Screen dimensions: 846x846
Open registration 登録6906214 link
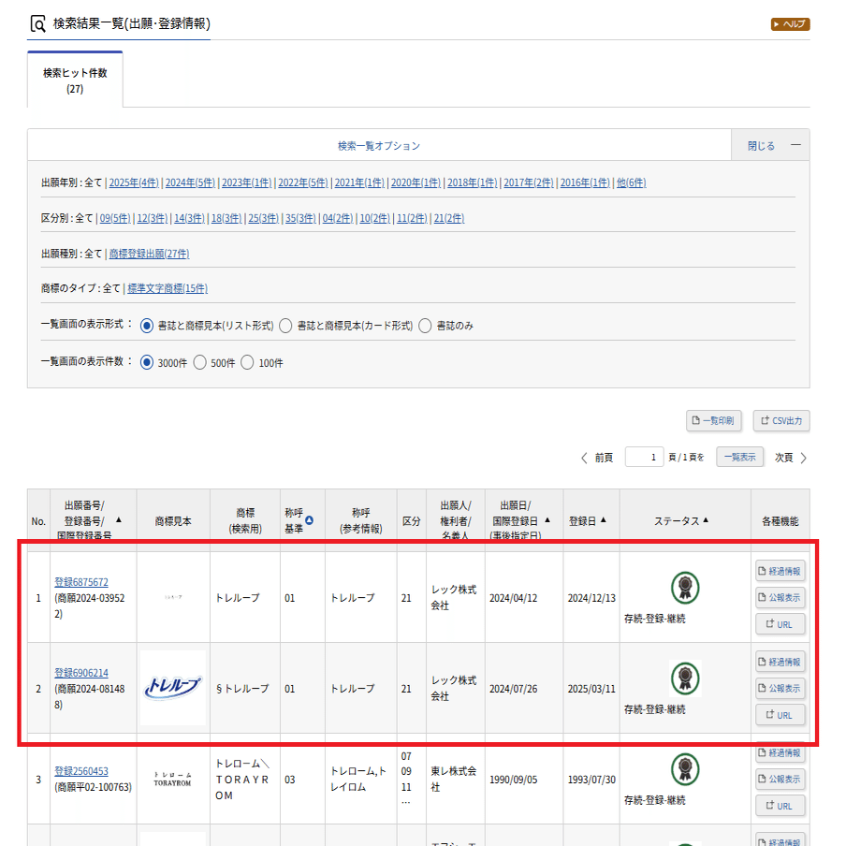point(80,673)
